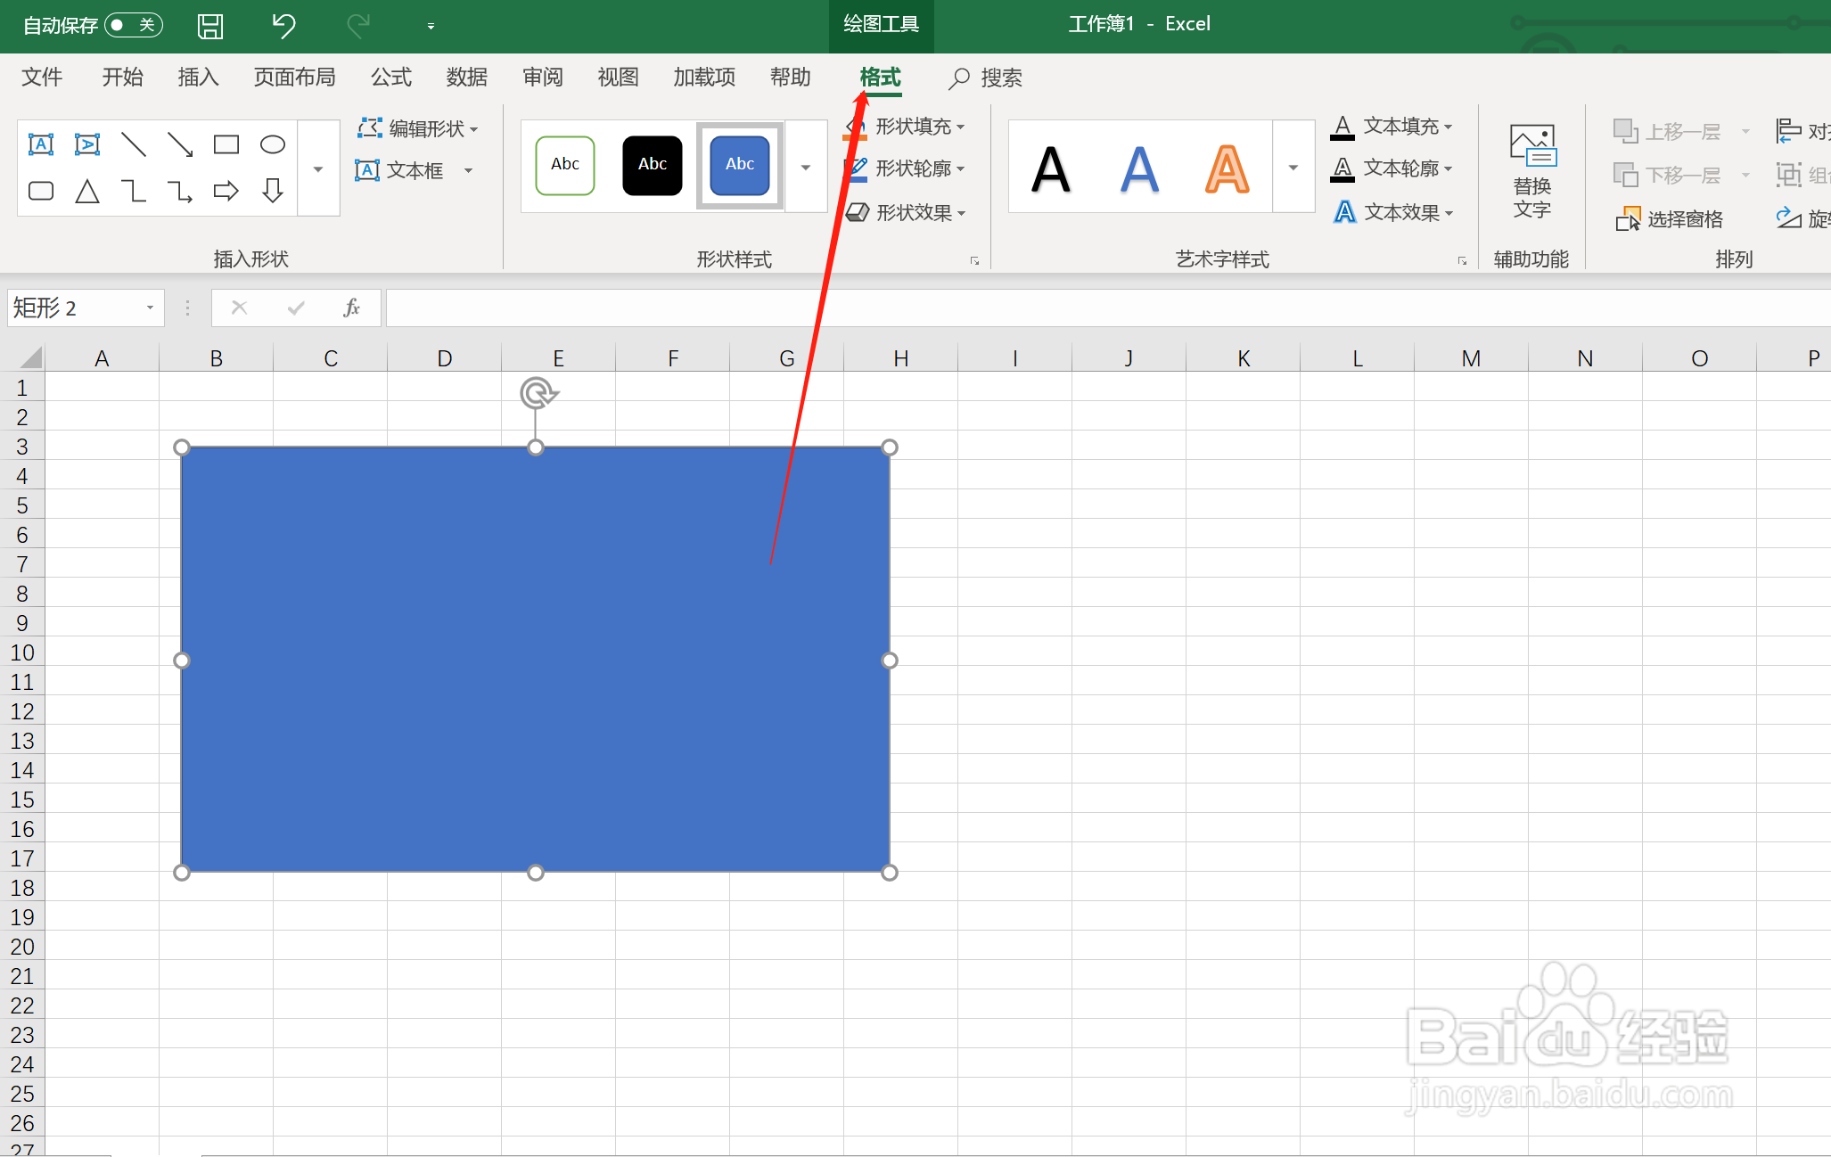Click the Undo arrow icon
The image size is (1831, 1157).
[x=283, y=25]
